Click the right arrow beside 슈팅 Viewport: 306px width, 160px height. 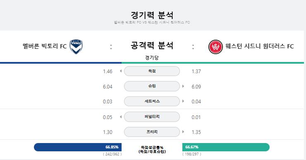tap(183, 86)
